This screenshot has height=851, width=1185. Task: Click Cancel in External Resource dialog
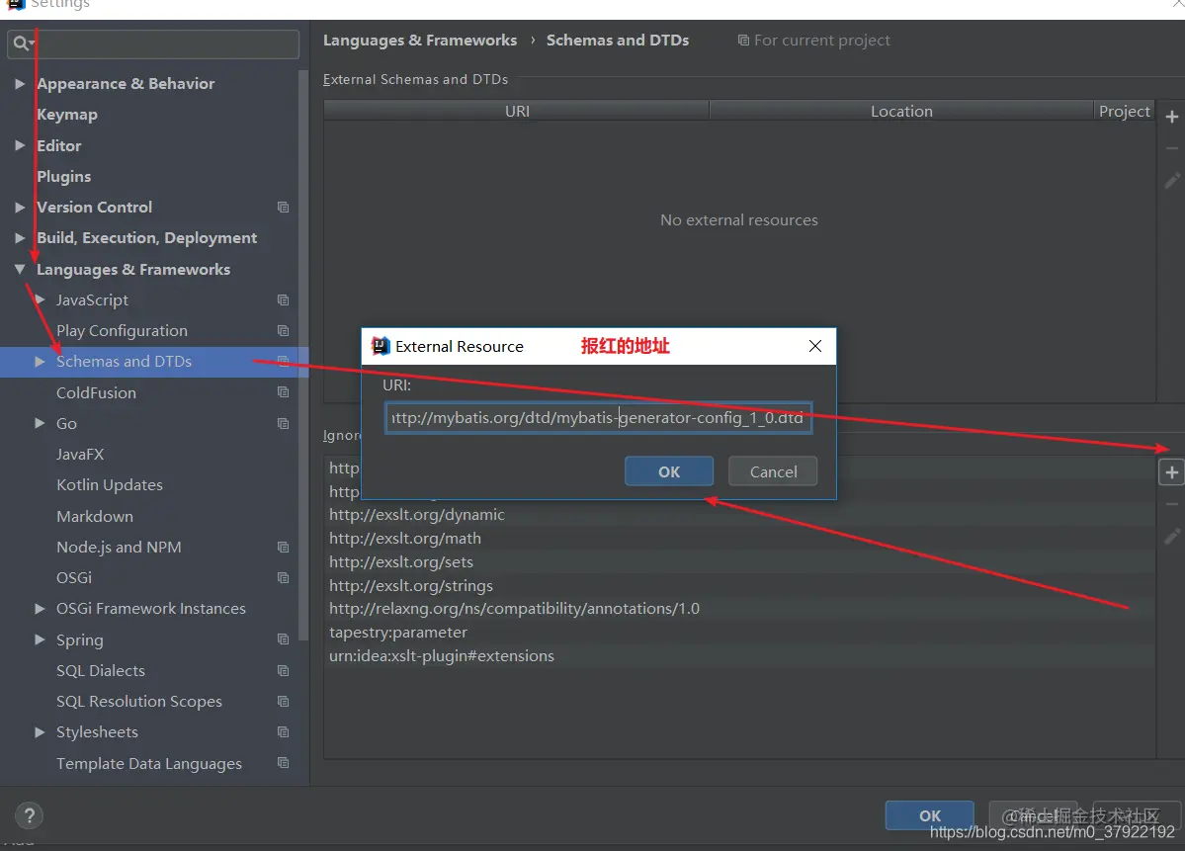coord(772,471)
